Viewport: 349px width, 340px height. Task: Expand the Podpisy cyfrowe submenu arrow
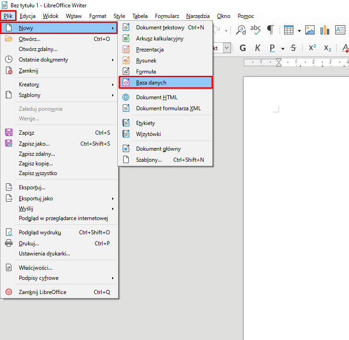pyautogui.click(x=113, y=278)
